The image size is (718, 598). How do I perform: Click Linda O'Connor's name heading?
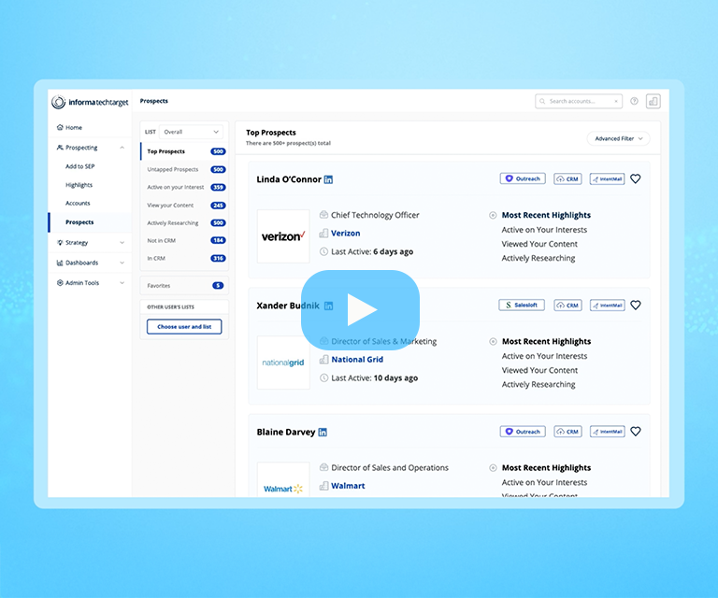289,179
